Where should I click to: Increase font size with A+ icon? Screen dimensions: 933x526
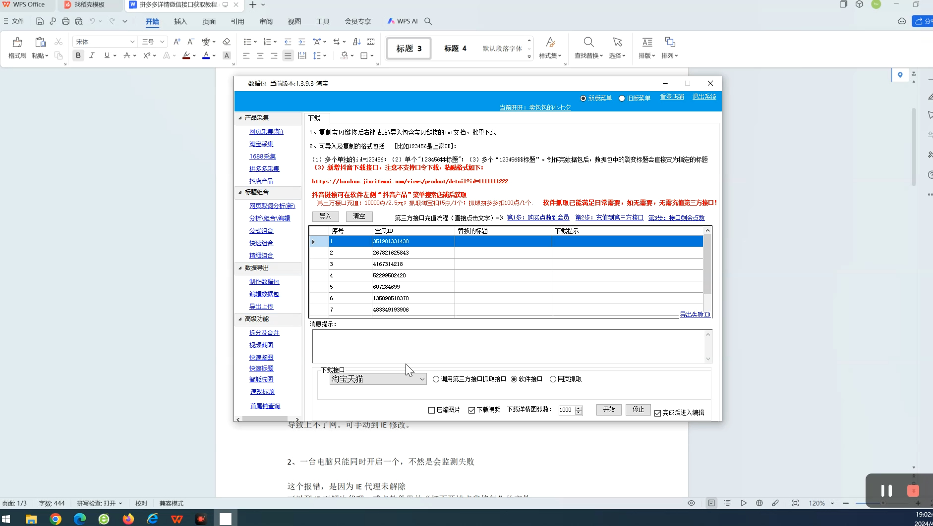177,42
